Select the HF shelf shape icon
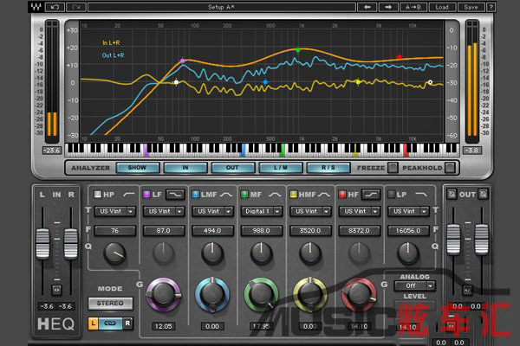Image resolution: width=520 pixels, height=346 pixels. [371, 195]
